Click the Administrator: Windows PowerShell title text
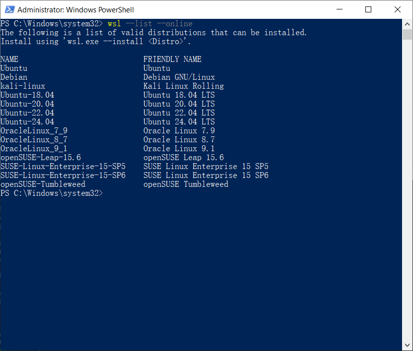 pyautogui.click(x=75, y=10)
